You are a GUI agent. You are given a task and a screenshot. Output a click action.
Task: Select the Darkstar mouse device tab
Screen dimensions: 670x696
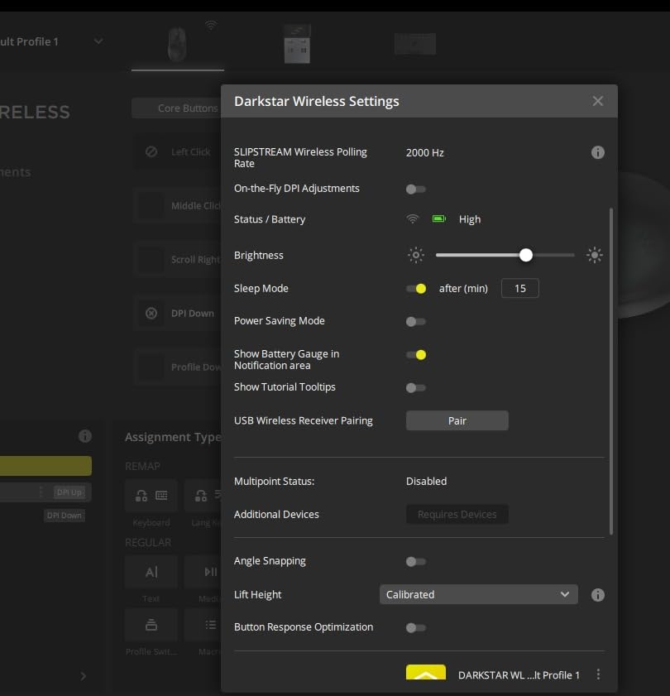pyautogui.click(x=178, y=45)
